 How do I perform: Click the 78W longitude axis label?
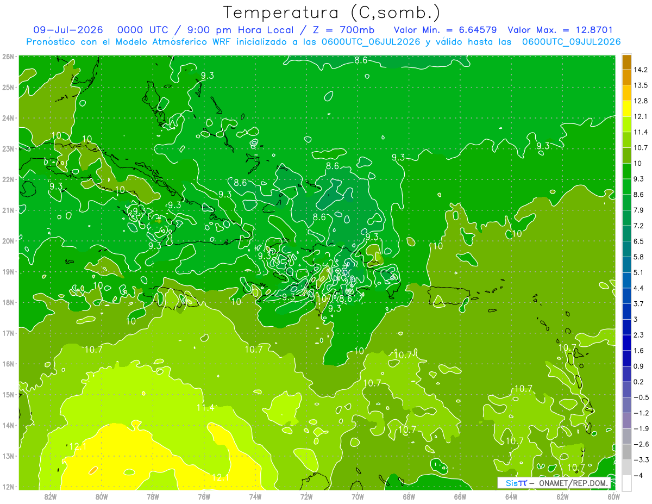tap(153, 496)
